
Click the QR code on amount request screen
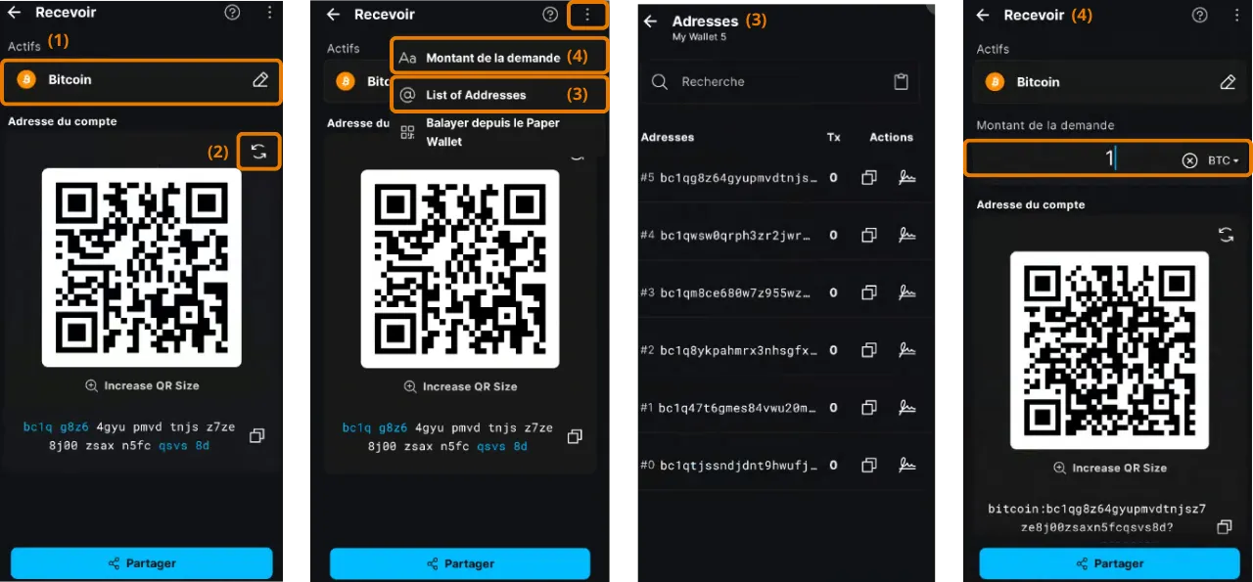pos(1109,350)
